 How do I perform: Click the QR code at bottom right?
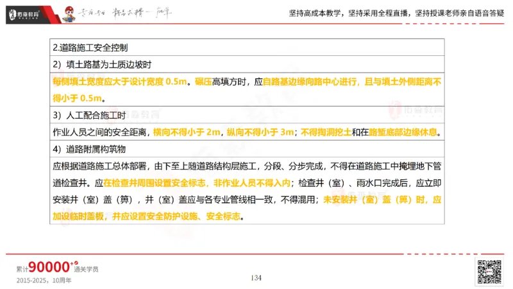(489, 272)
